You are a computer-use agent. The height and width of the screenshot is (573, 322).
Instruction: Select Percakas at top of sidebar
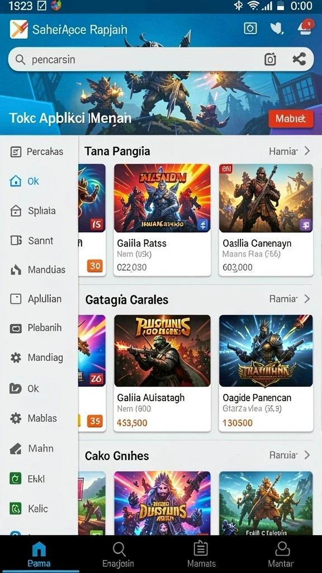(x=36, y=152)
